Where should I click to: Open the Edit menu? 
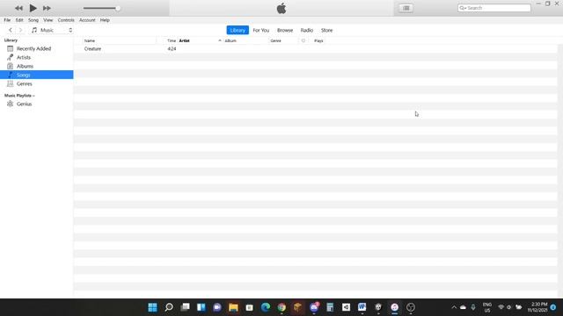19,20
